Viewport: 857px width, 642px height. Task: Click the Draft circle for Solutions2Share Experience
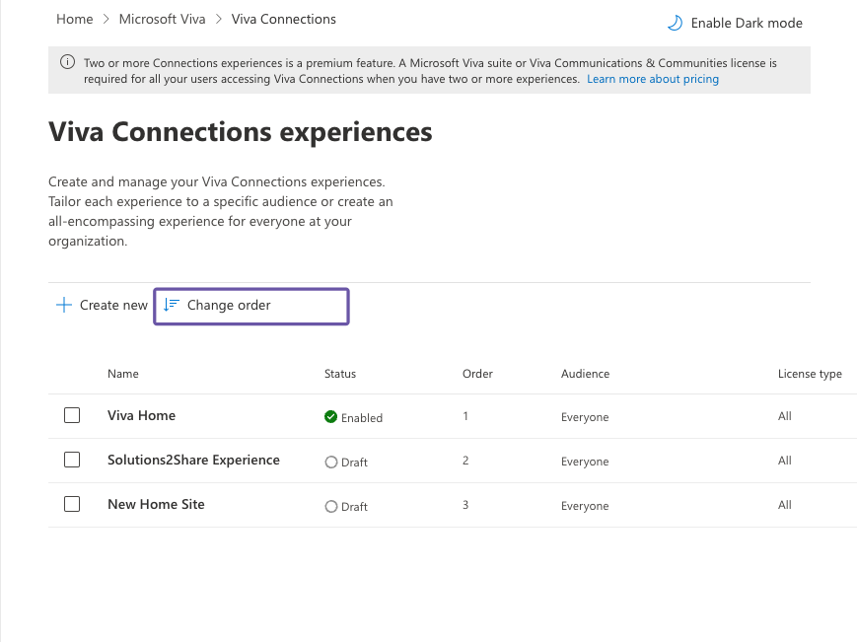click(330, 463)
